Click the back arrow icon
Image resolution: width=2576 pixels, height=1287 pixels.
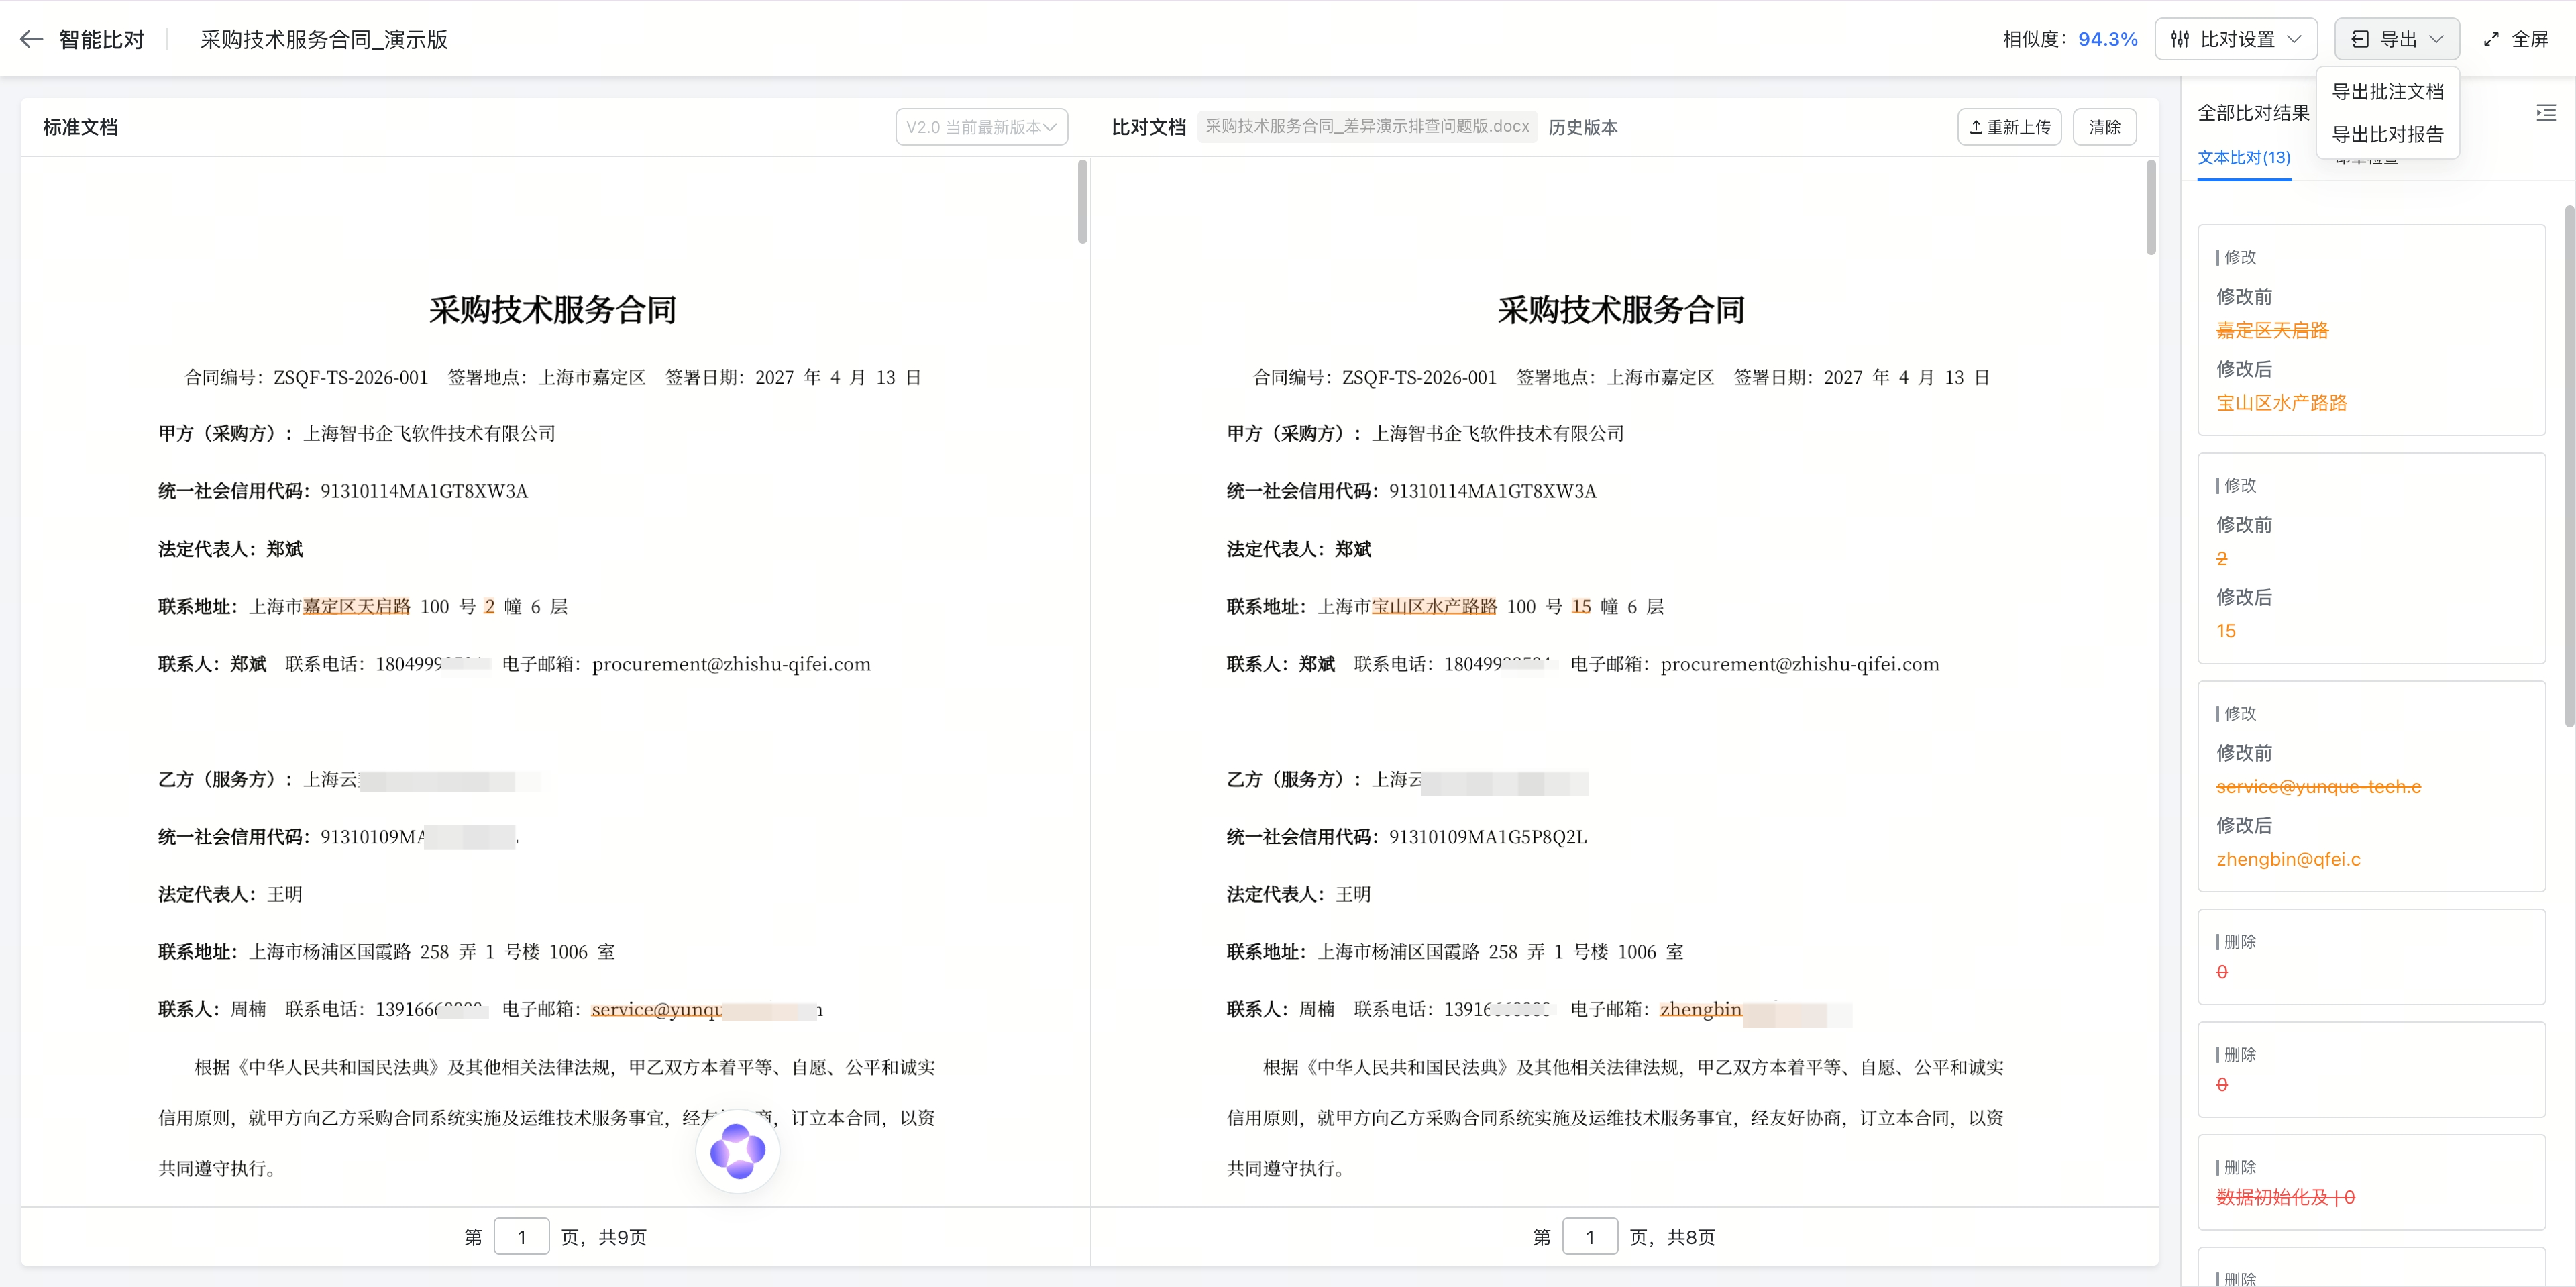pyautogui.click(x=31, y=39)
